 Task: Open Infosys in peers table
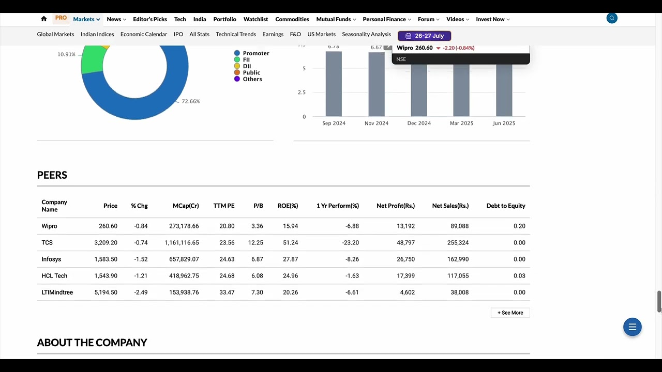tap(51, 259)
